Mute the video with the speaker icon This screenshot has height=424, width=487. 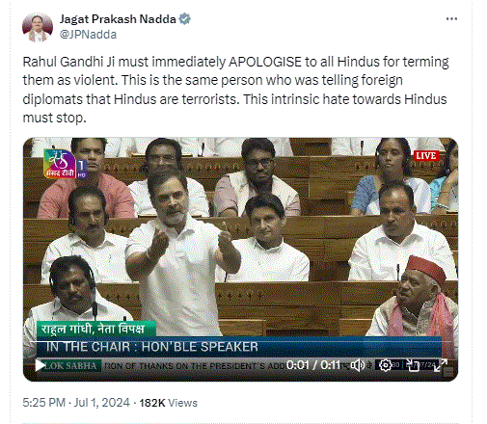(357, 365)
